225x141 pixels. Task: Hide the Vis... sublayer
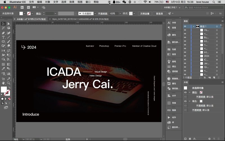pos(185,30)
